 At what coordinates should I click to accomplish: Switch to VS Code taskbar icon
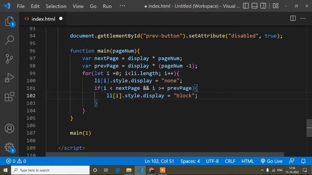[140, 170]
